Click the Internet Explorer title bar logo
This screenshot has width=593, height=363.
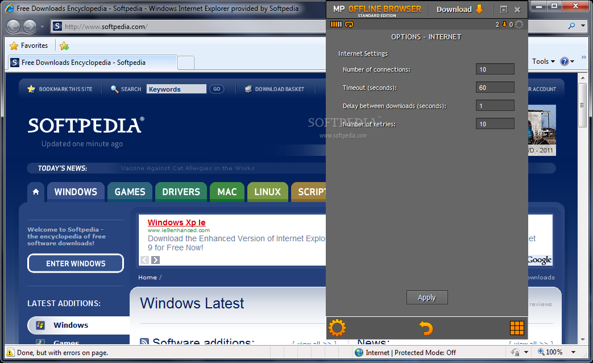[x=10, y=9]
